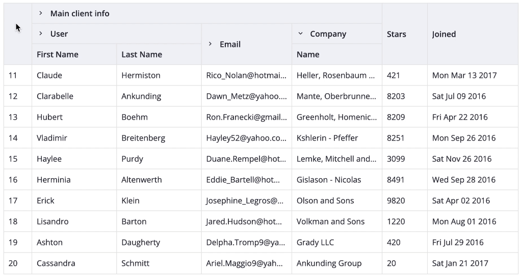522x277 pixels.
Task: Select the cell with first name Haylee
Action: [x=74, y=159]
